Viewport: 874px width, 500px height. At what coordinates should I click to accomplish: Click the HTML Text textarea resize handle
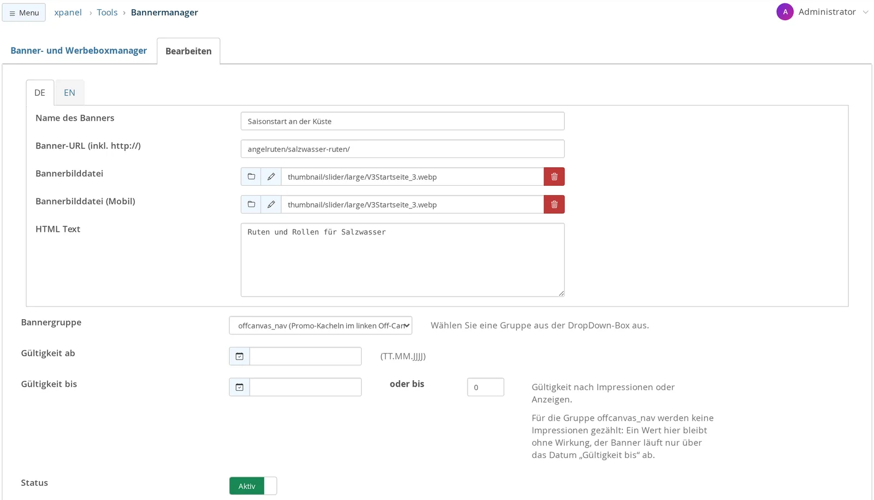pos(561,293)
